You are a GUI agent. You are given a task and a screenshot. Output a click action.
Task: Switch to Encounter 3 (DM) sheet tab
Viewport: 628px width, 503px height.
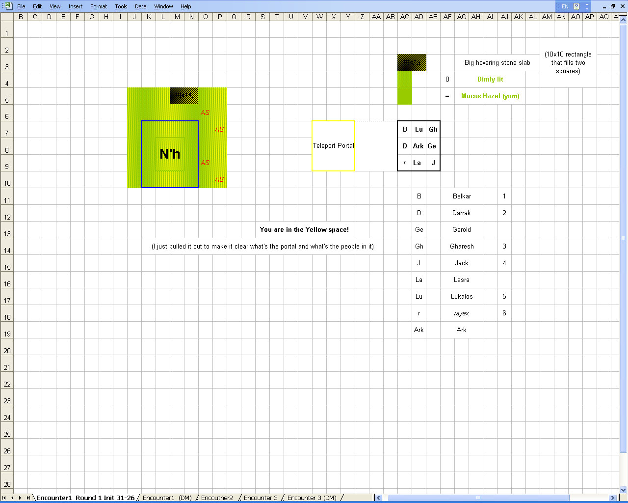click(312, 498)
